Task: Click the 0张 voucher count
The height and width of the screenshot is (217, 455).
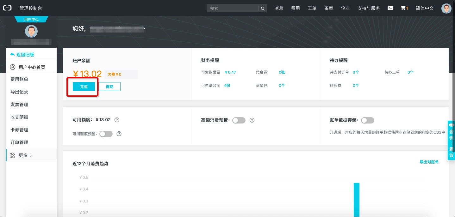Action: pyautogui.click(x=282, y=72)
